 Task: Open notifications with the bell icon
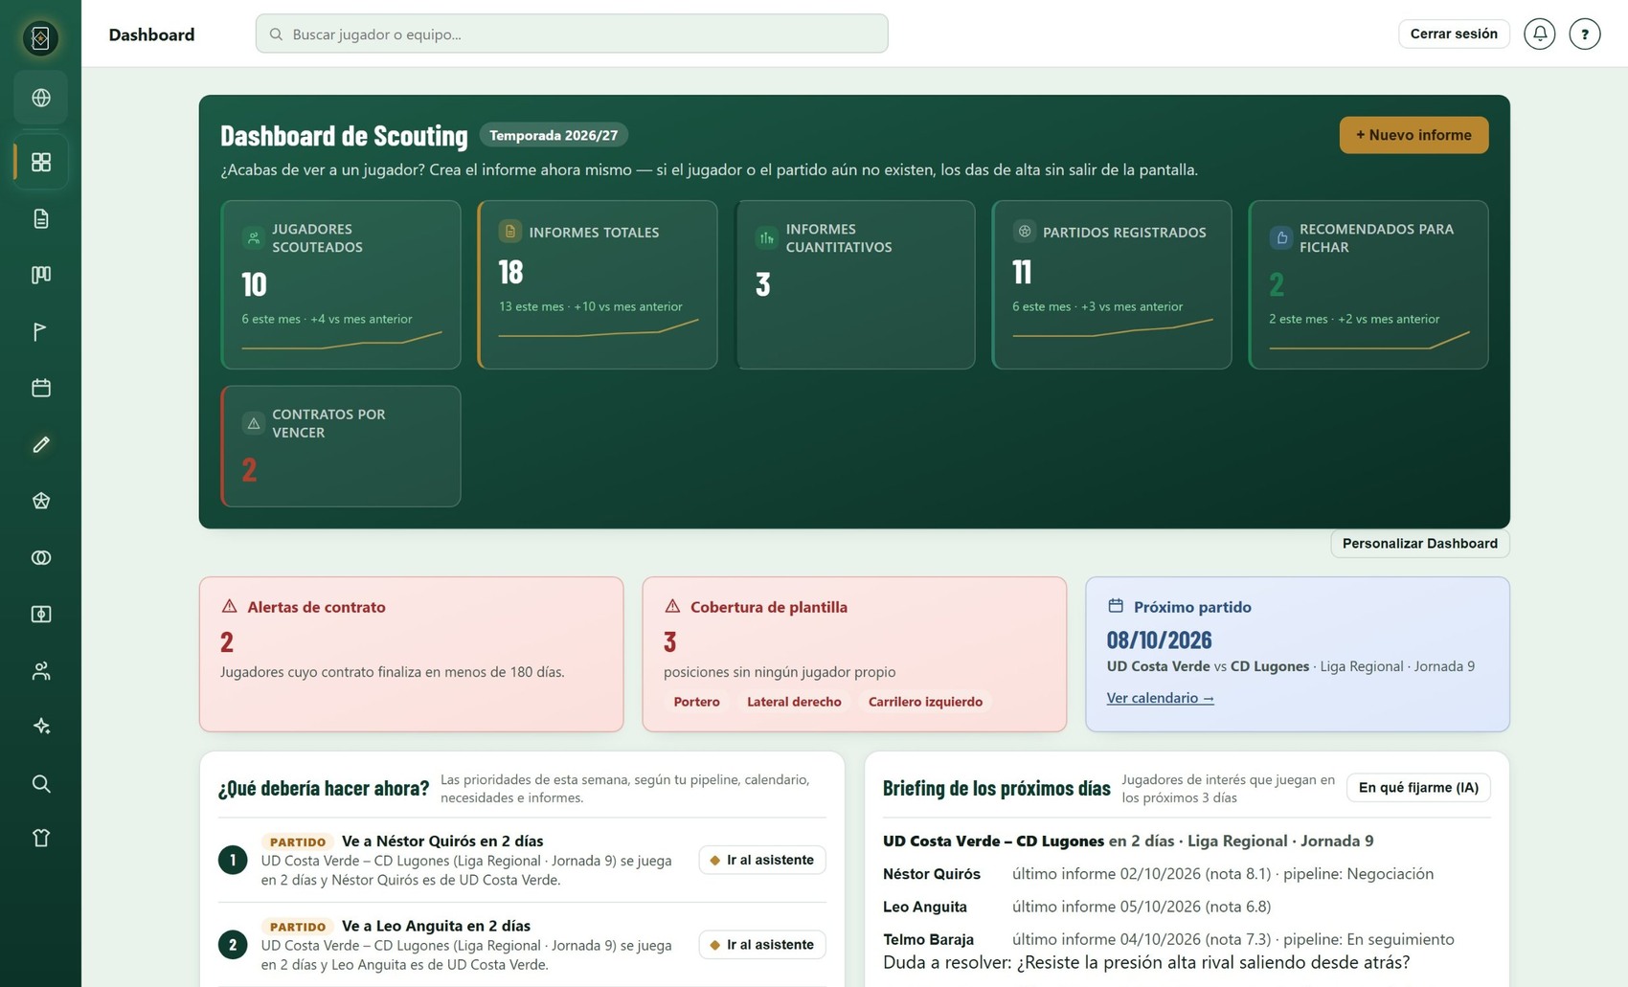pyautogui.click(x=1539, y=34)
